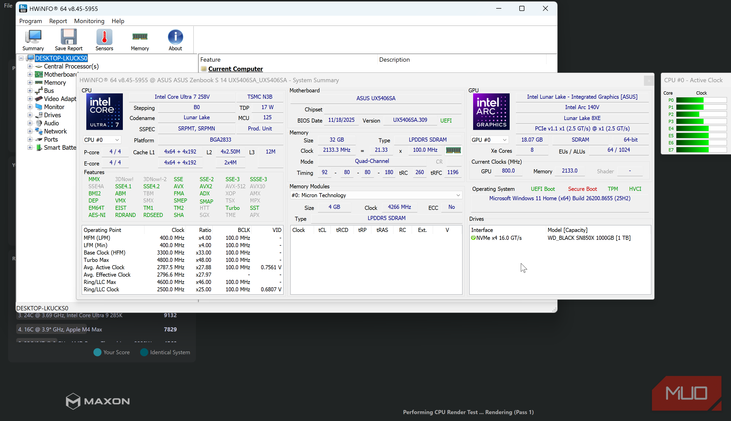Click the Turbo Max operating point row
This screenshot has width=731, height=421.
(x=182, y=260)
